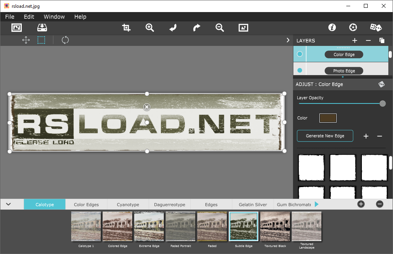Choose the first edge shape thumbnail
393x254 pixels.
(311, 168)
